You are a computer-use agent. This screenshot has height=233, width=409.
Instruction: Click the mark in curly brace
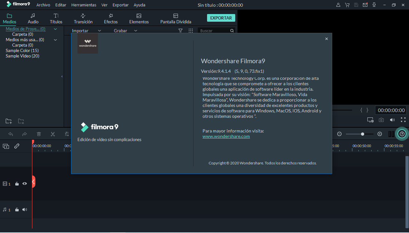coord(361,110)
